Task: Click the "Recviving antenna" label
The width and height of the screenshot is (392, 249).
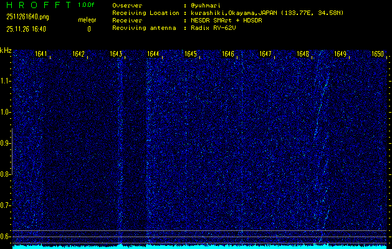Action: click(144, 28)
